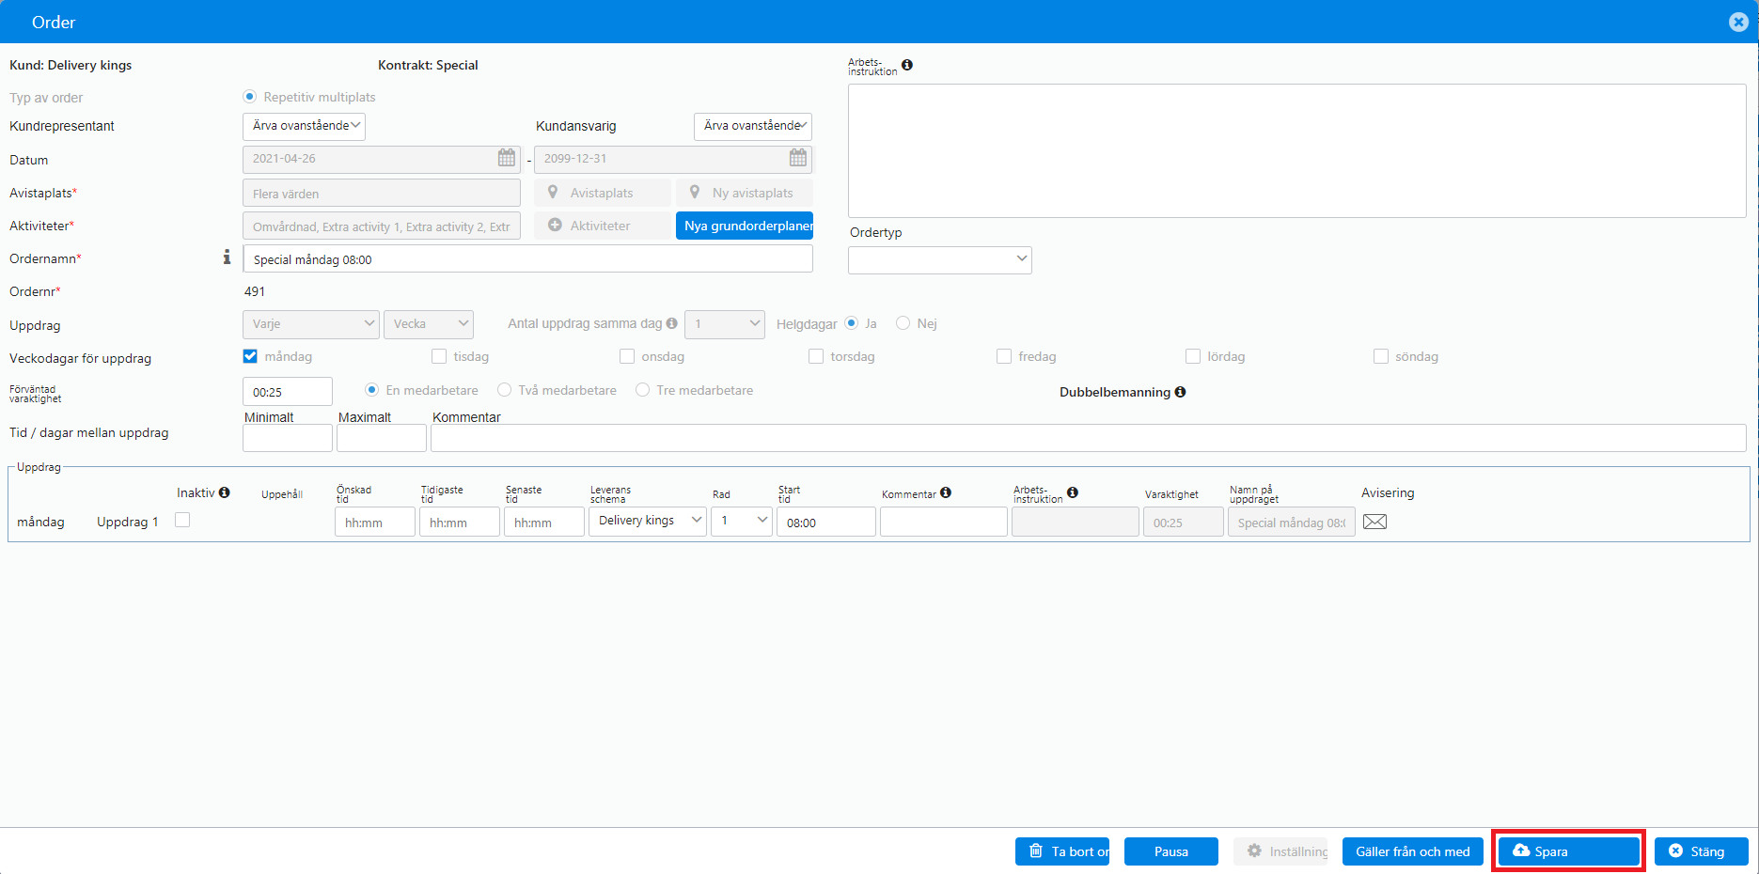Image resolution: width=1759 pixels, height=874 pixels.
Task: Click the Maximalt input field
Action: tap(382, 438)
